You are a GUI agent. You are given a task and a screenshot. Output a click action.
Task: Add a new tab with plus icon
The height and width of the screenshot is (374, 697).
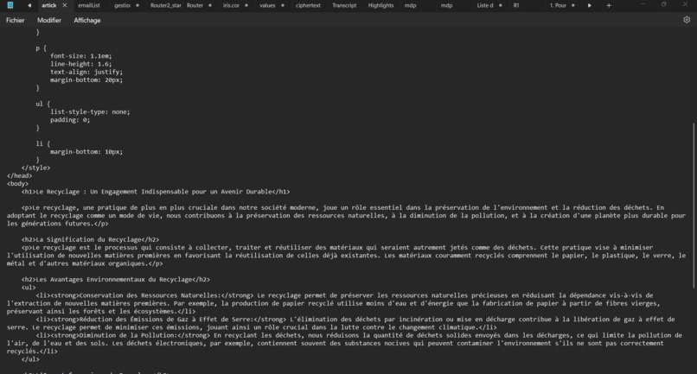tap(609, 5)
